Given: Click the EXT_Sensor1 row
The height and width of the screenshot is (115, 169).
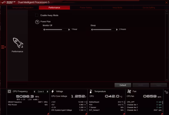Looking at the screenshot, I should [106, 110].
